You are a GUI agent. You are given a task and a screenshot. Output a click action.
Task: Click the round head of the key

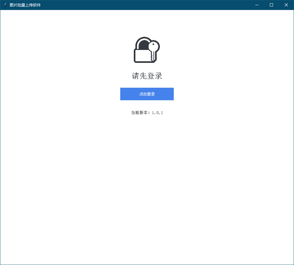pyautogui.click(x=154, y=46)
